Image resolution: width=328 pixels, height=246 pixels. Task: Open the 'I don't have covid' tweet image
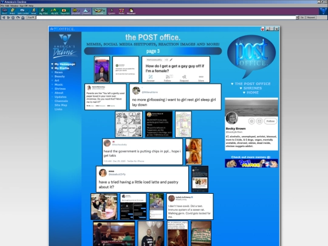coord(190,207)
